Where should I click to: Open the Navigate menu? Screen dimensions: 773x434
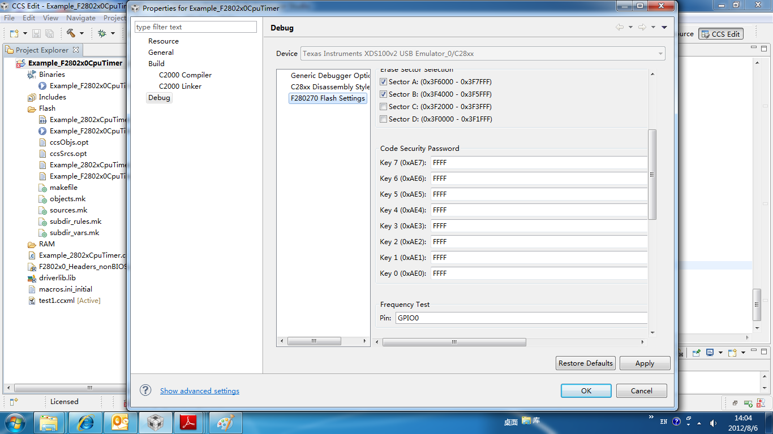pos(81,18)
